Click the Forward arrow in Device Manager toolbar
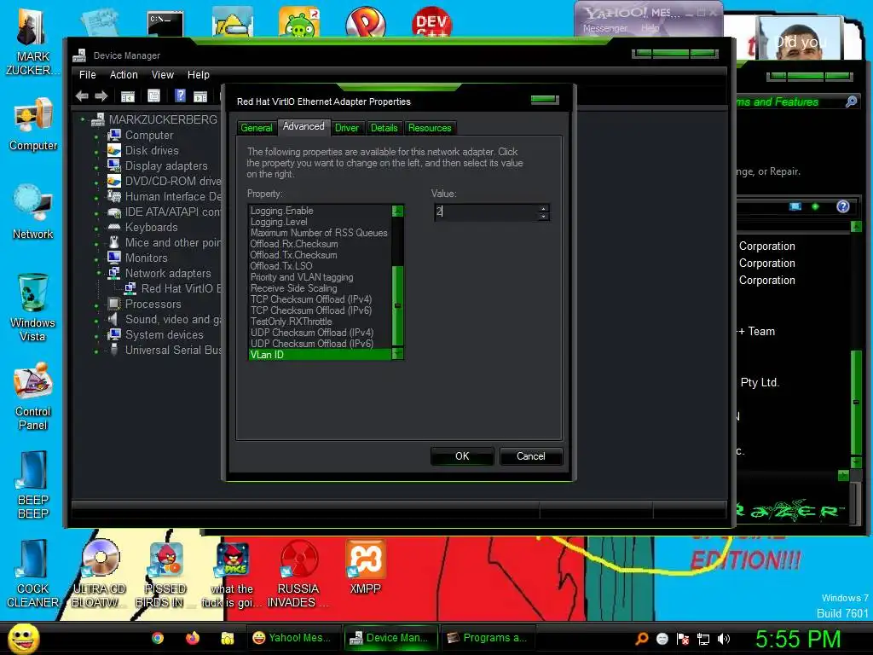The height and width of the screenshot is (655, 873). click(101, 96)
